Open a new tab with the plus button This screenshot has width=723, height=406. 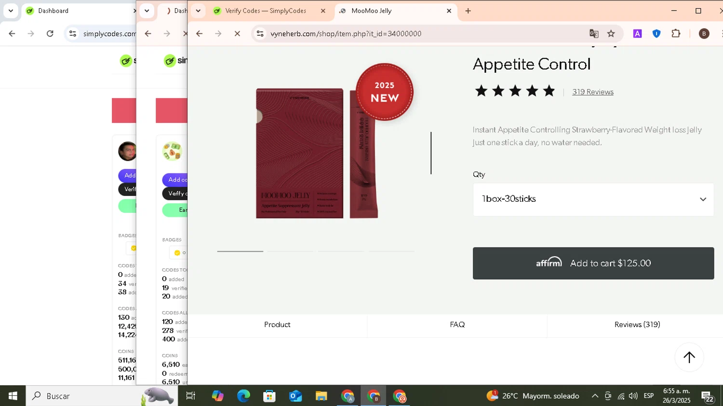pos(468,11)
